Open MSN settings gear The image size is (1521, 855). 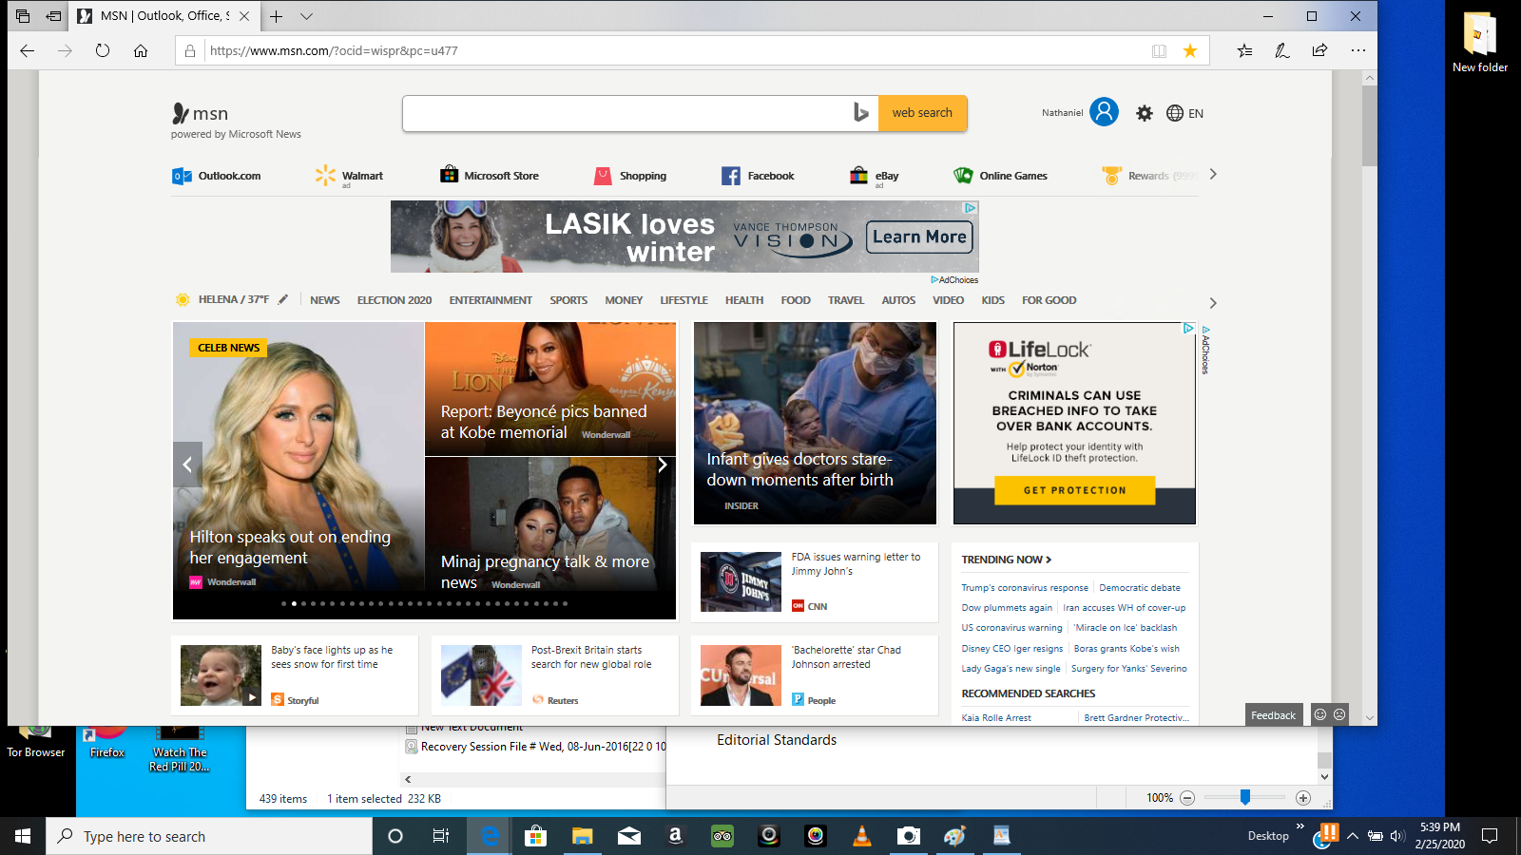tap(1145, 113)
